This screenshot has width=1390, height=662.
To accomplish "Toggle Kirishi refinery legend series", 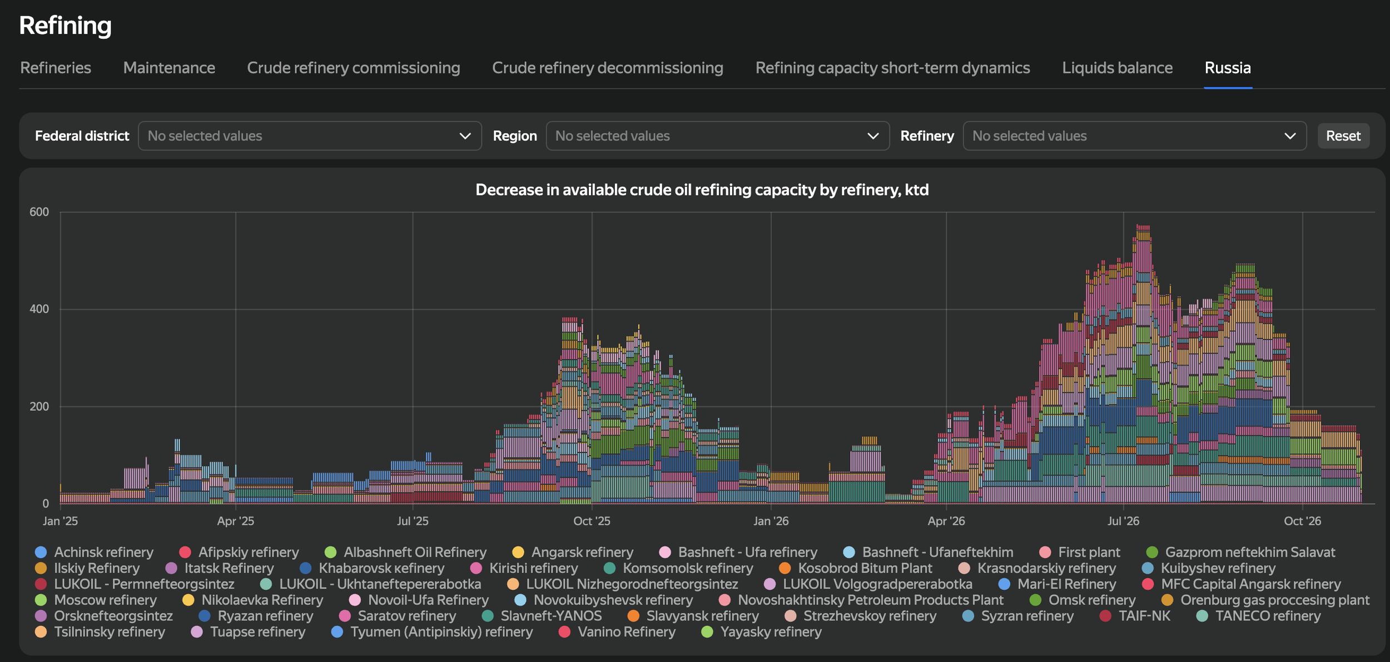I will point(524,568).
